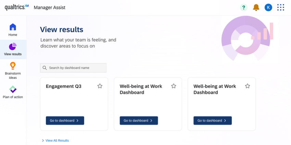The width and height of the screenshot is (291, 145).
Task: Focus the Search by dashboard name field
Action: tap(76, 68)
